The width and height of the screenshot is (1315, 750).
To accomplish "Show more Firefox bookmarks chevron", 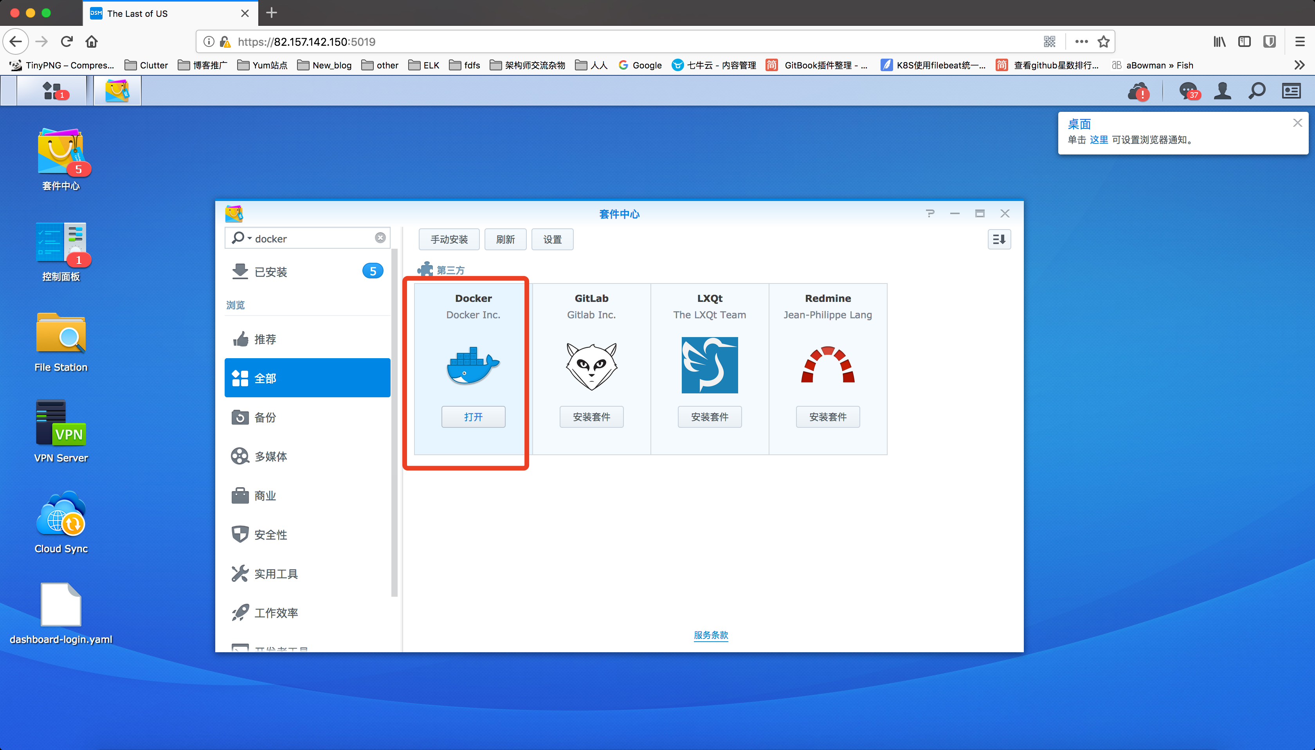I will (x=1299, y=65).
